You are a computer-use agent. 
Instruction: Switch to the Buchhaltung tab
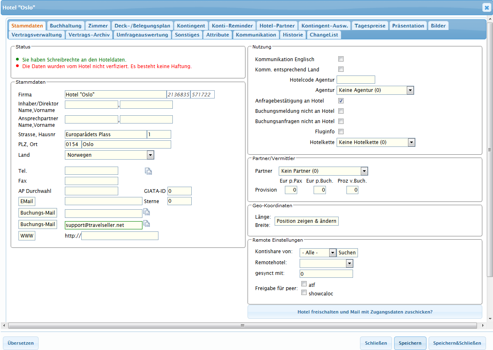pyautogui.click(x=66, y=25)
